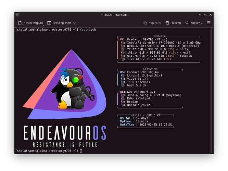The image size is (228, 171).
Task: Click the magnifying glass search icon
Action: (x=187, y=23)
